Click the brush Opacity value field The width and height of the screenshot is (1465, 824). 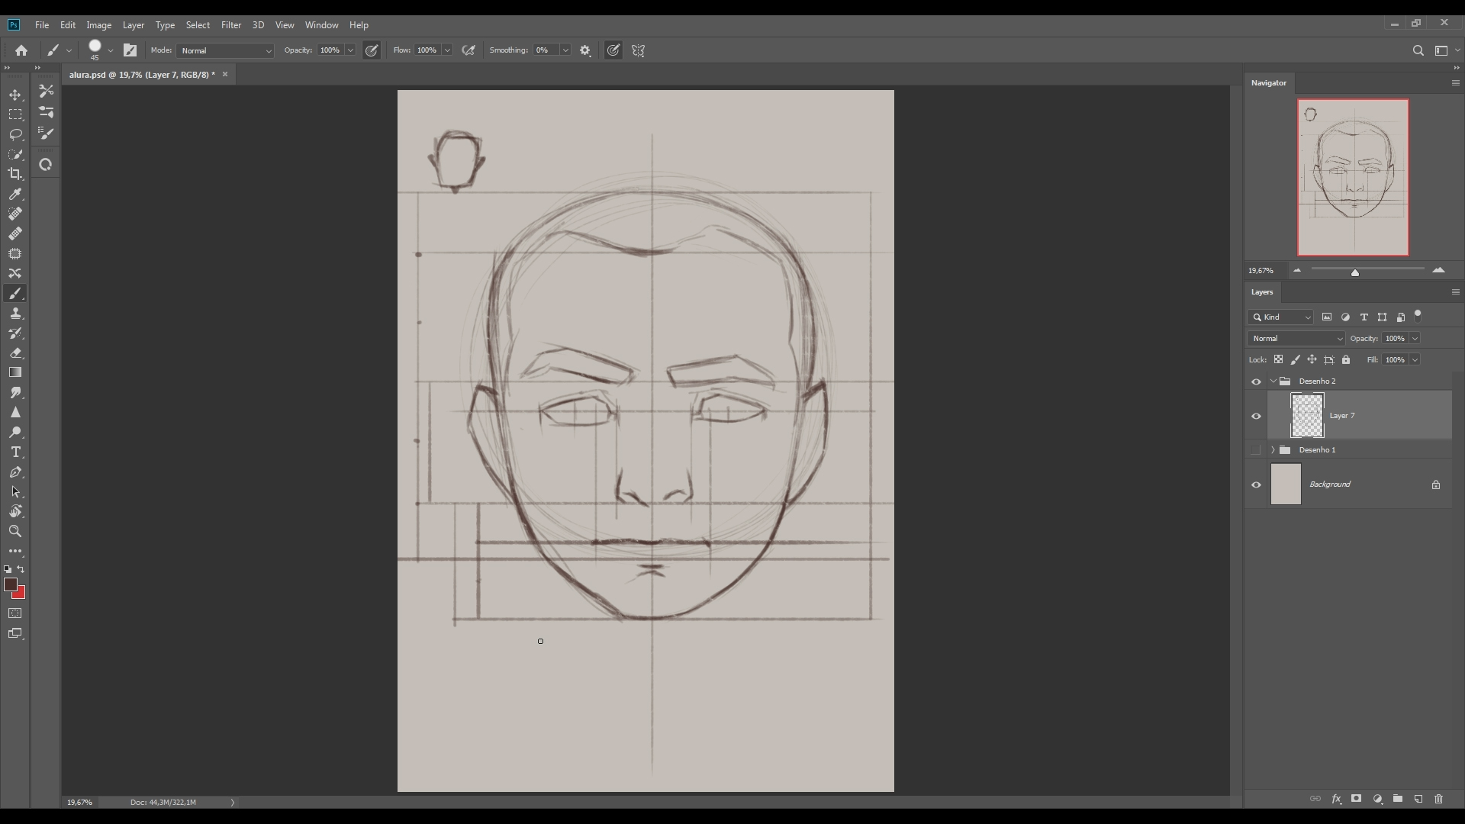click(330, 50)
